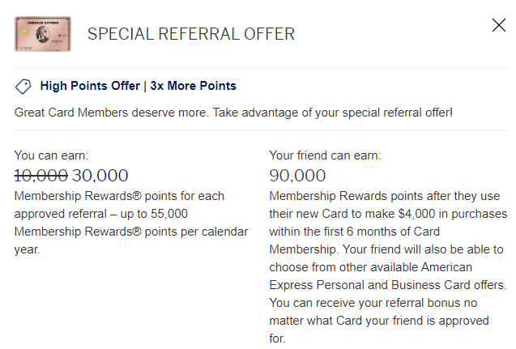Select the High Points Offer label
This screenshot has width=516, height=349.
click(90, 86)
